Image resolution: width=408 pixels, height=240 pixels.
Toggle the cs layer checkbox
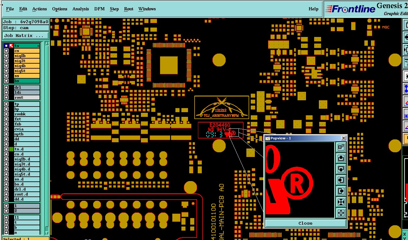click(6, 51)
